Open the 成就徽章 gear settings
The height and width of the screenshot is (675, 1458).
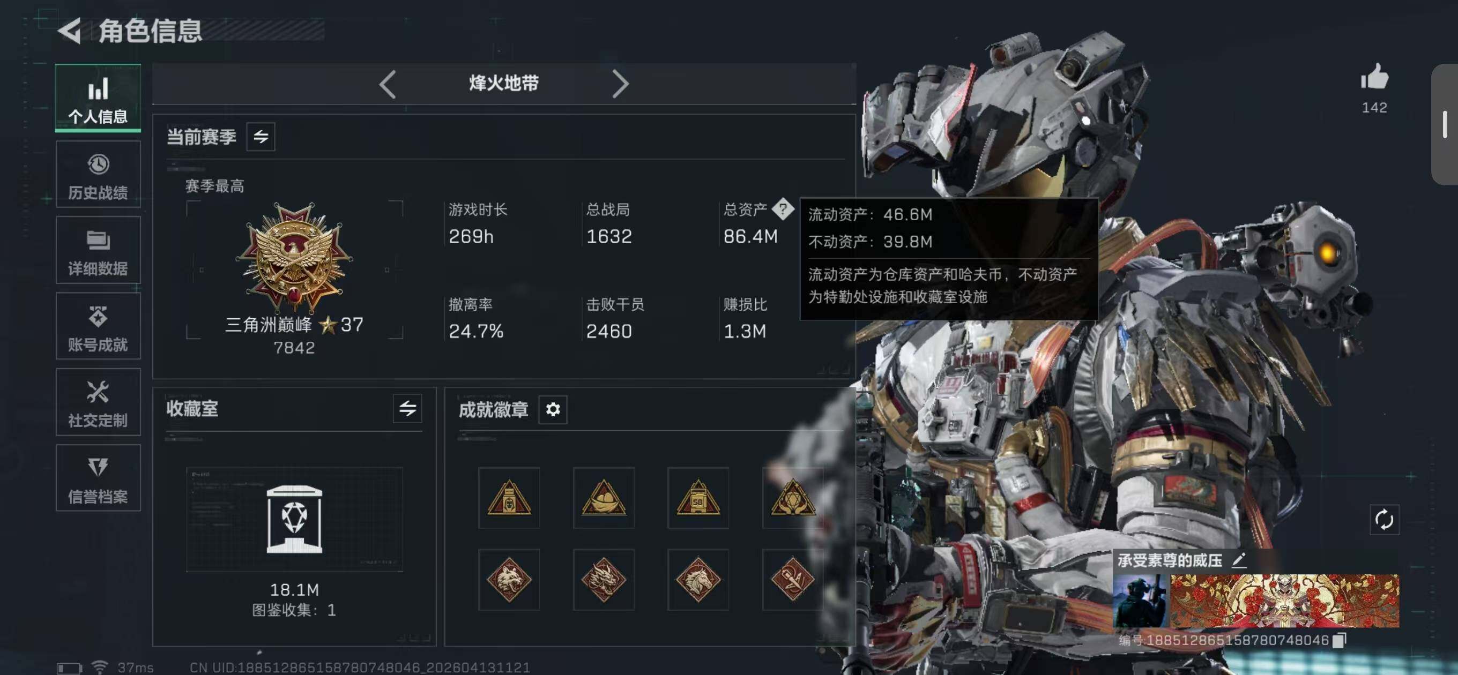(x=553, y=409)
